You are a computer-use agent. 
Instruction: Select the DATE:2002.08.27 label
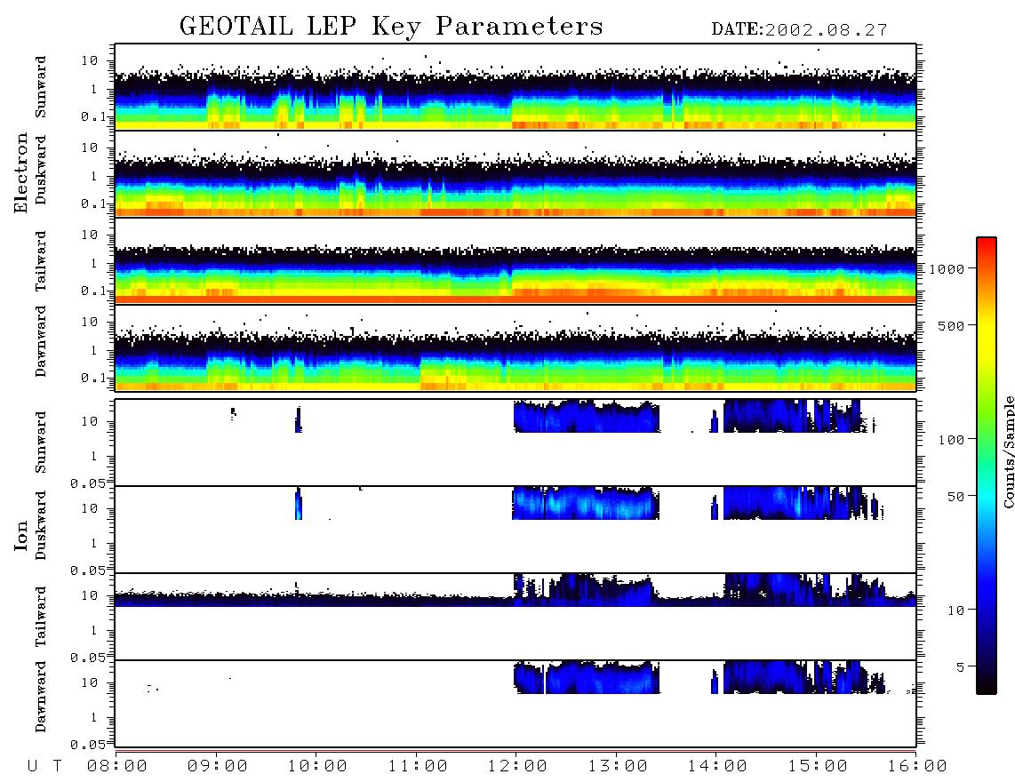click(x=799, y=30)
